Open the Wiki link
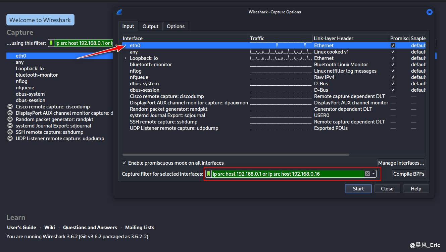 click(49, 228)
